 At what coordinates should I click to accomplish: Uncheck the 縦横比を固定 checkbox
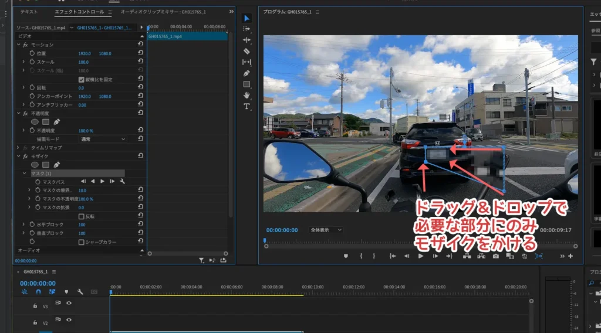click(82, 79)
